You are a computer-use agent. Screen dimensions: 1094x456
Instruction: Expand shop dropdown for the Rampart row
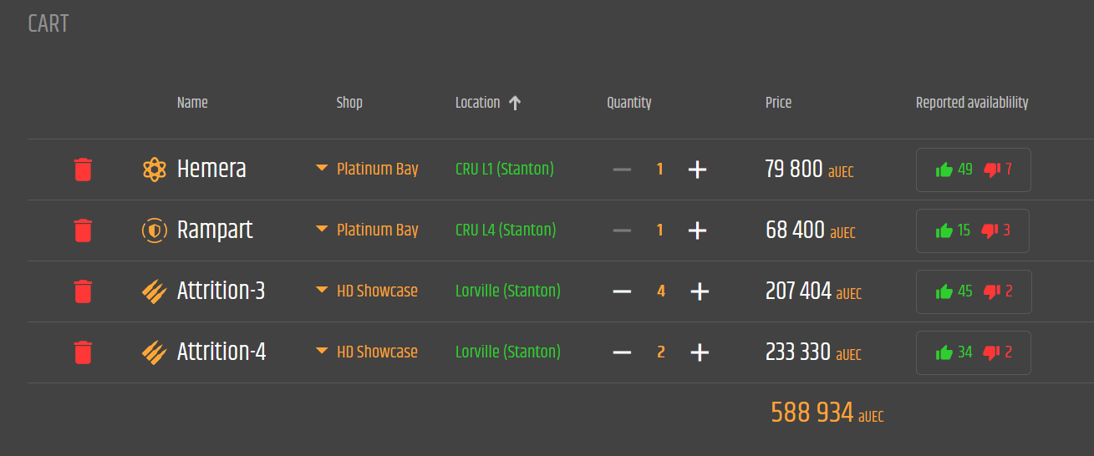coord(322,230)
